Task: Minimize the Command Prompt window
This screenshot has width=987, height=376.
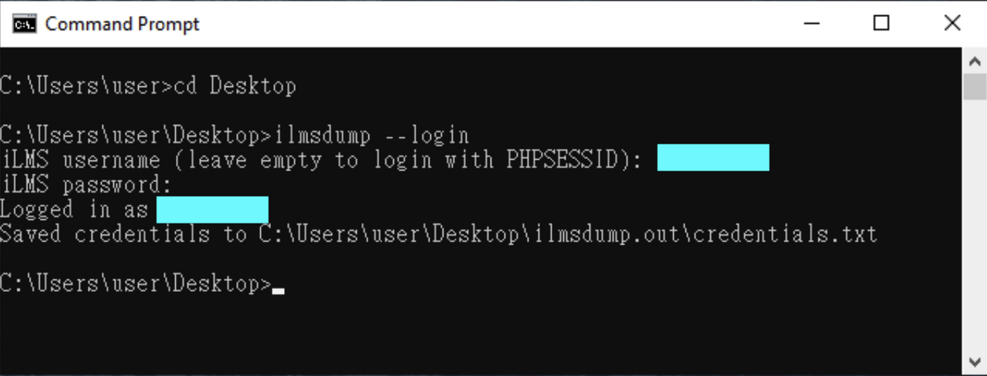Action: (x=810, y=24)
